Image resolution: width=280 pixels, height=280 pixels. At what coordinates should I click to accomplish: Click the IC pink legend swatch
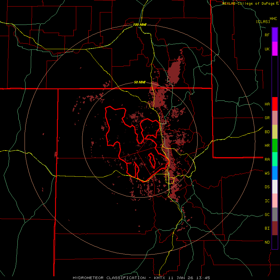click(275, 201)
